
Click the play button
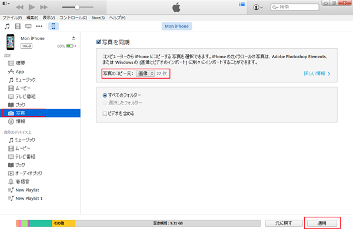(x=32, y=7)
